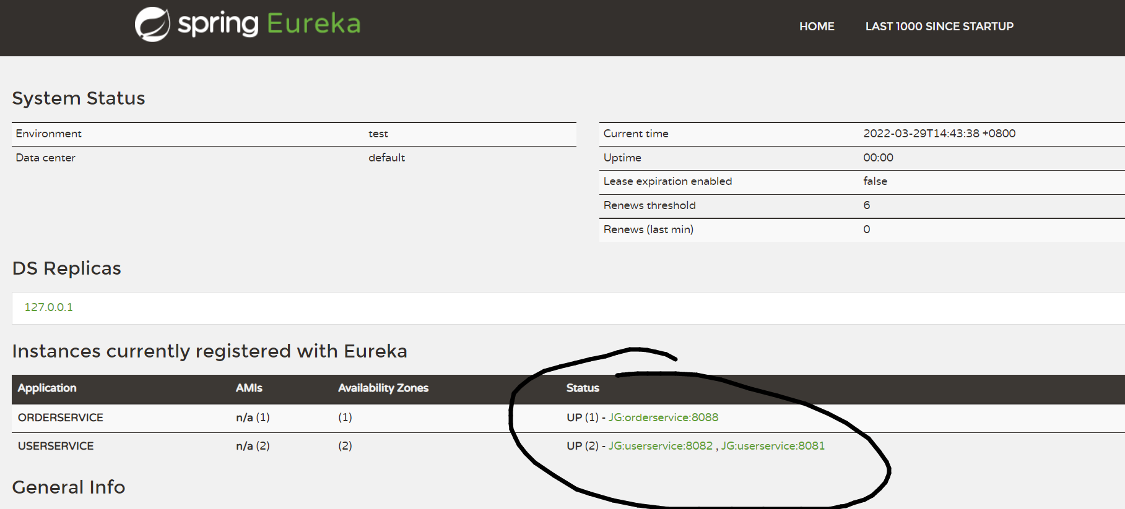Click the Availability Zones column header
Screen dimensions: 1125x509
[x=383, y=388]
